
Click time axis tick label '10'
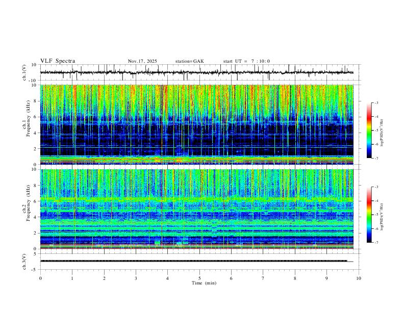click(359, 278)
